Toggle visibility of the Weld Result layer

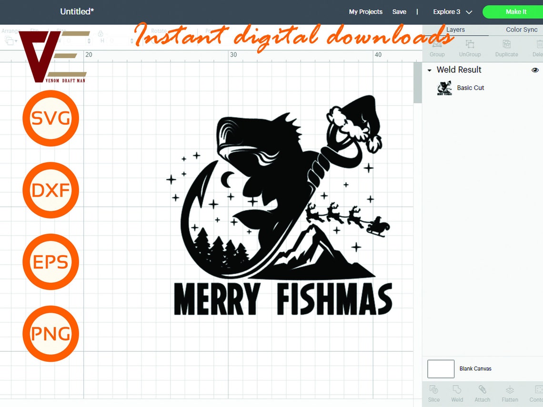(x=535, y=70)
